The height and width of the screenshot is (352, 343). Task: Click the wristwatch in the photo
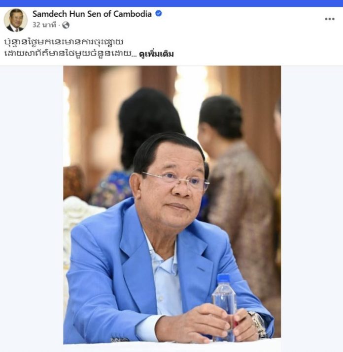tap(257, 323)
